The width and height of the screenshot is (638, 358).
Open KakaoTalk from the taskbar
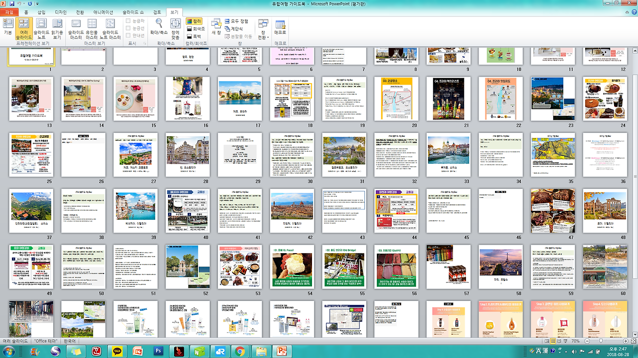[118, 351]
